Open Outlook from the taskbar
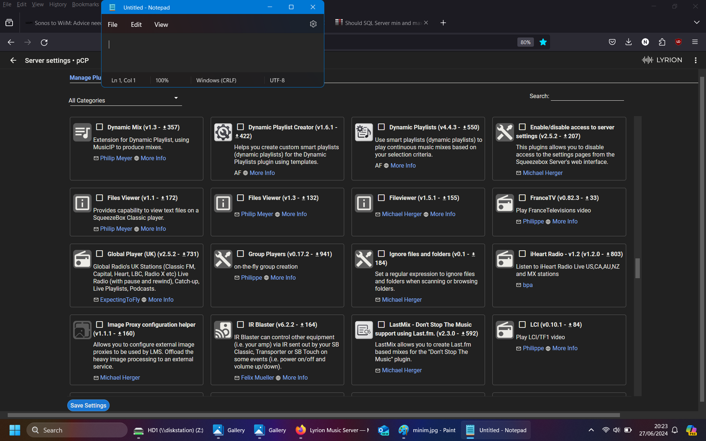The height and width of the screenshot is (441, 706). (383, 430)
